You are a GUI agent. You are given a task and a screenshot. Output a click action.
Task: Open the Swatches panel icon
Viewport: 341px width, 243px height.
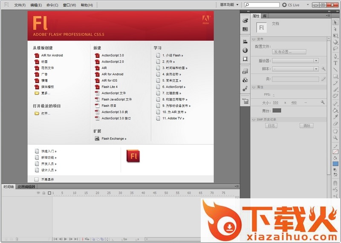(245, 29)
